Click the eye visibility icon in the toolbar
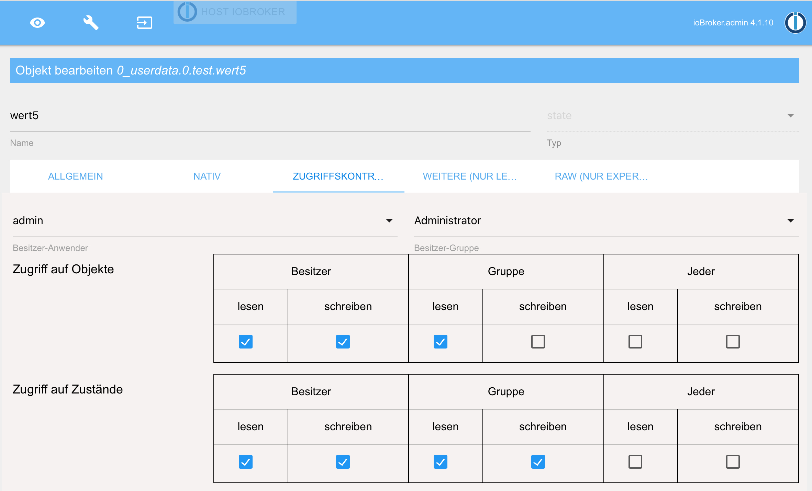 [x=37, y=22]
